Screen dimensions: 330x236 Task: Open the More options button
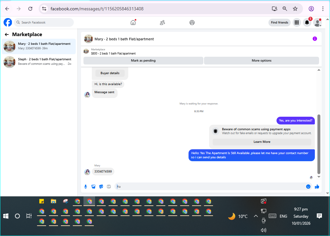261,61
